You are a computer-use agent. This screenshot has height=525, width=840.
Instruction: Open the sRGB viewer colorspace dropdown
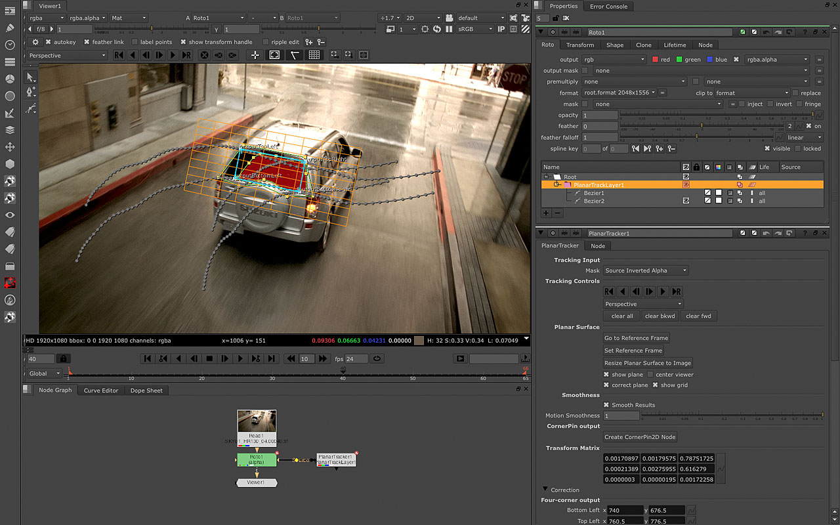click(476, 30)
